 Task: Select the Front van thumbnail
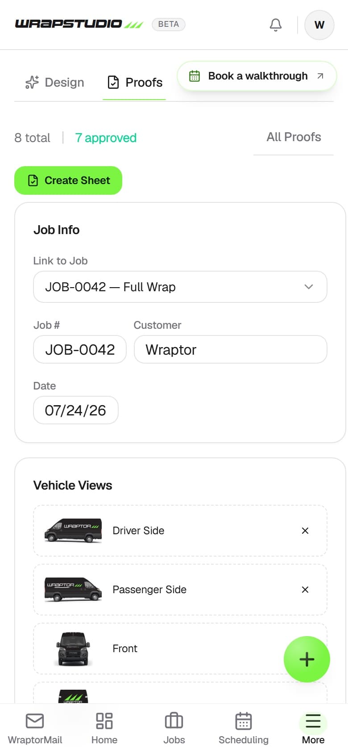73,649
